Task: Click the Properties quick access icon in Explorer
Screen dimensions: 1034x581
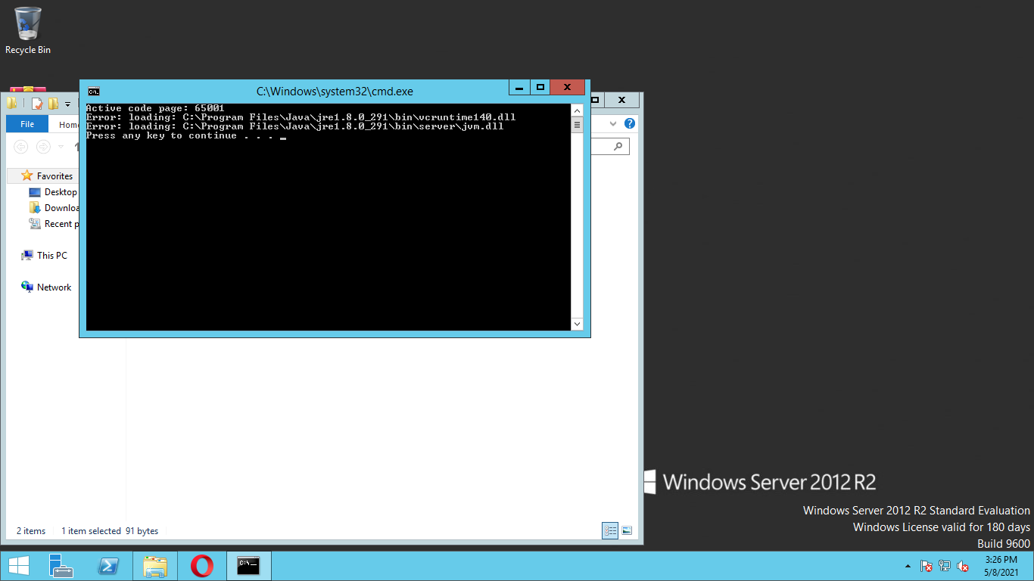Action: point(37,104)
